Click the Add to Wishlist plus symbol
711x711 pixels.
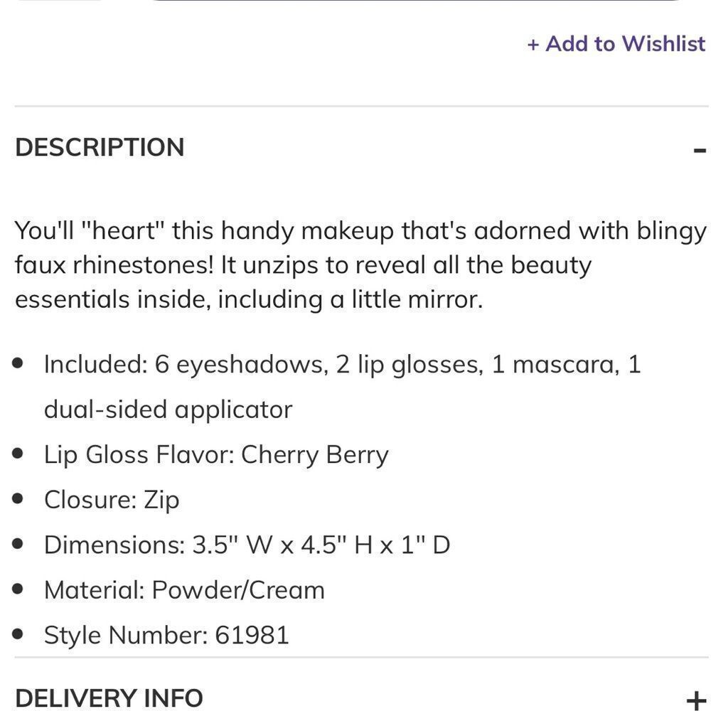[533, 43]
